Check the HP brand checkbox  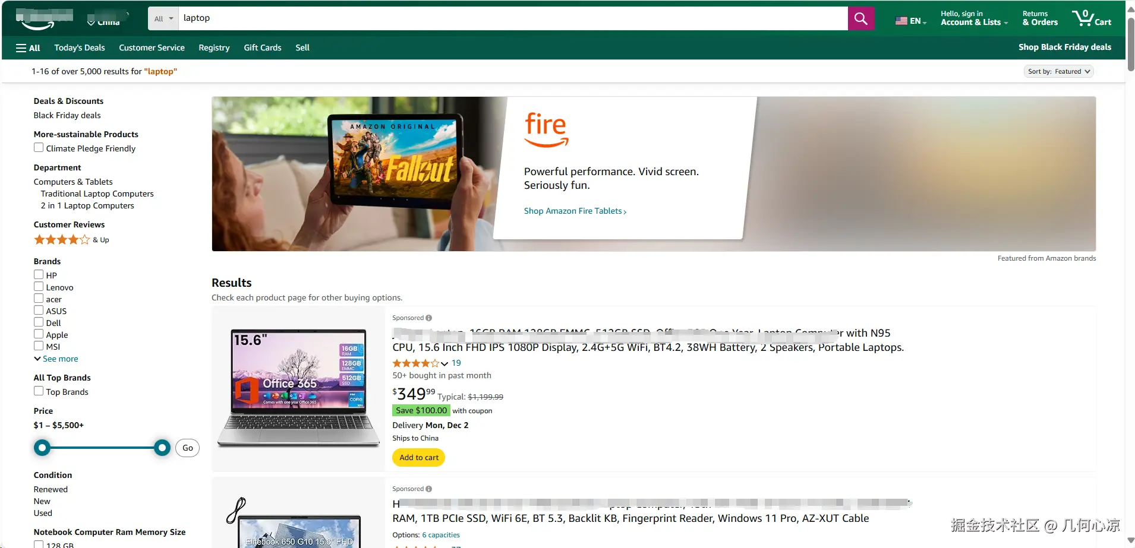point(39,275)
